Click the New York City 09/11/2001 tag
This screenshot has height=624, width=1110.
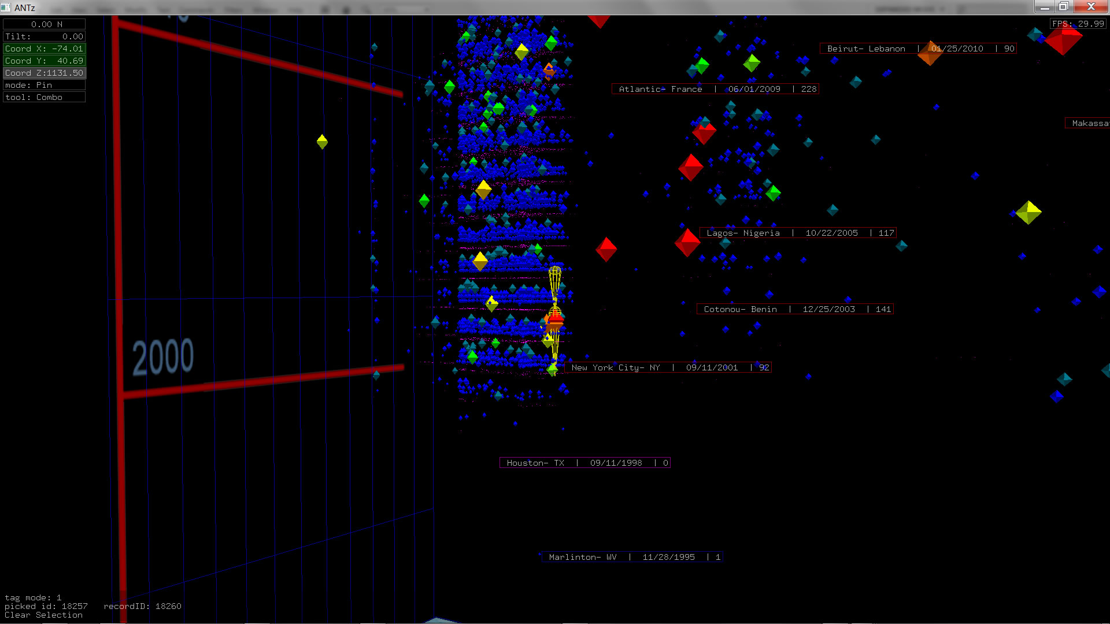668,367
